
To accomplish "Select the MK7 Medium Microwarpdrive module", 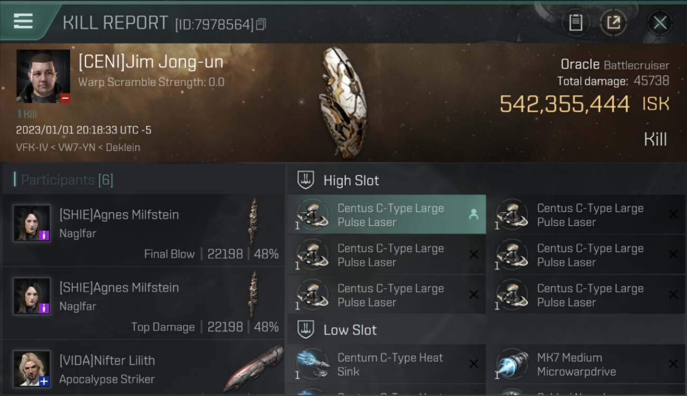I will (x=586, y=364).
